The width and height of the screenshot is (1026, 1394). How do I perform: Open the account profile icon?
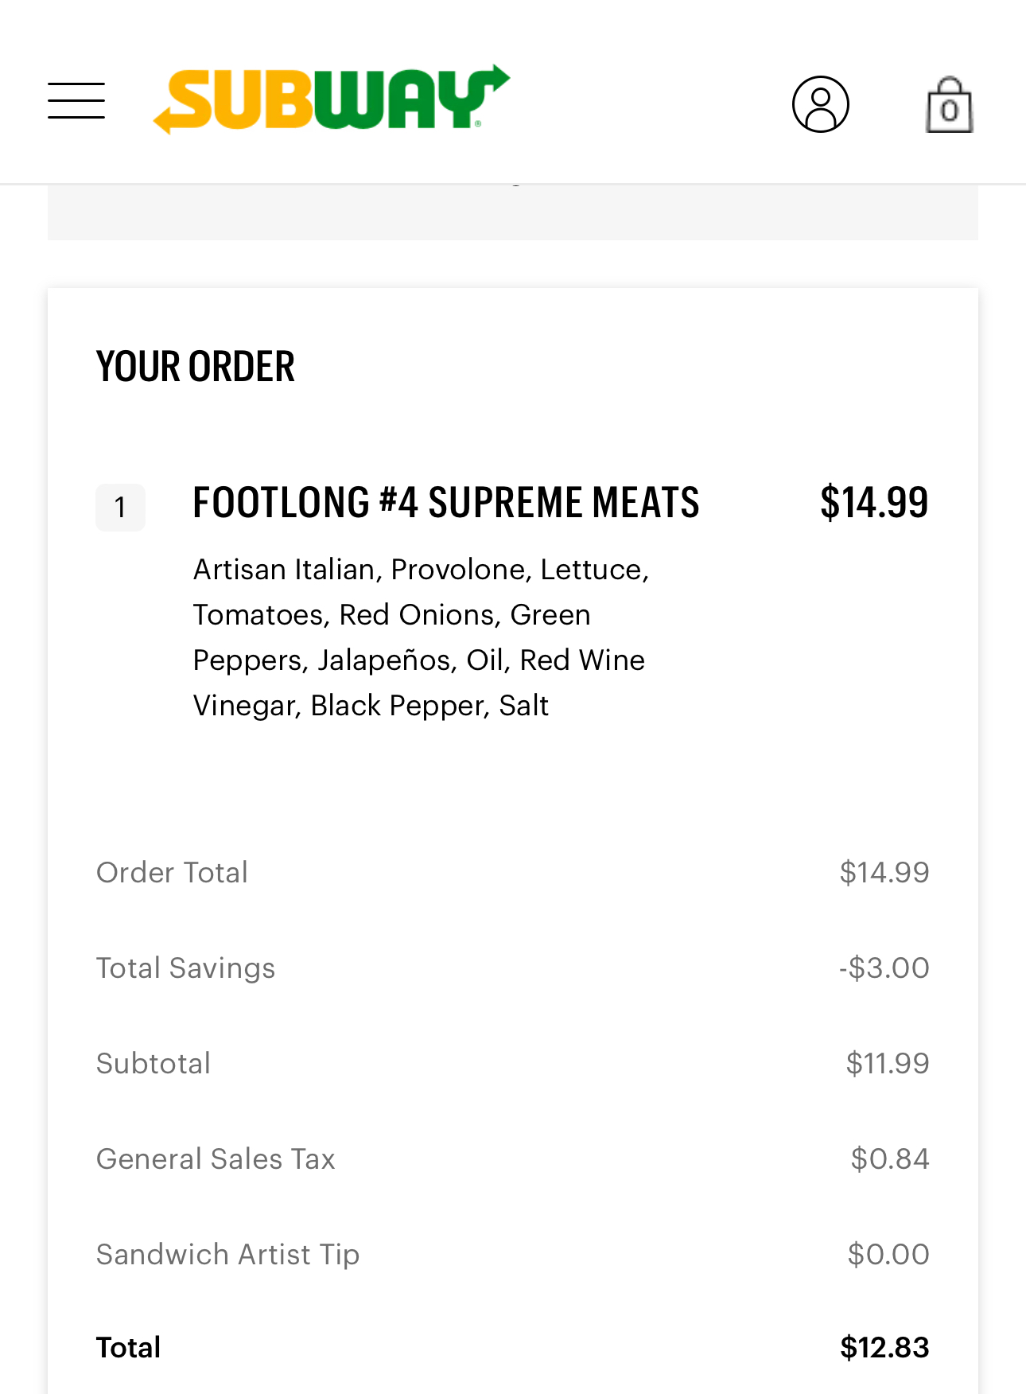820,104
